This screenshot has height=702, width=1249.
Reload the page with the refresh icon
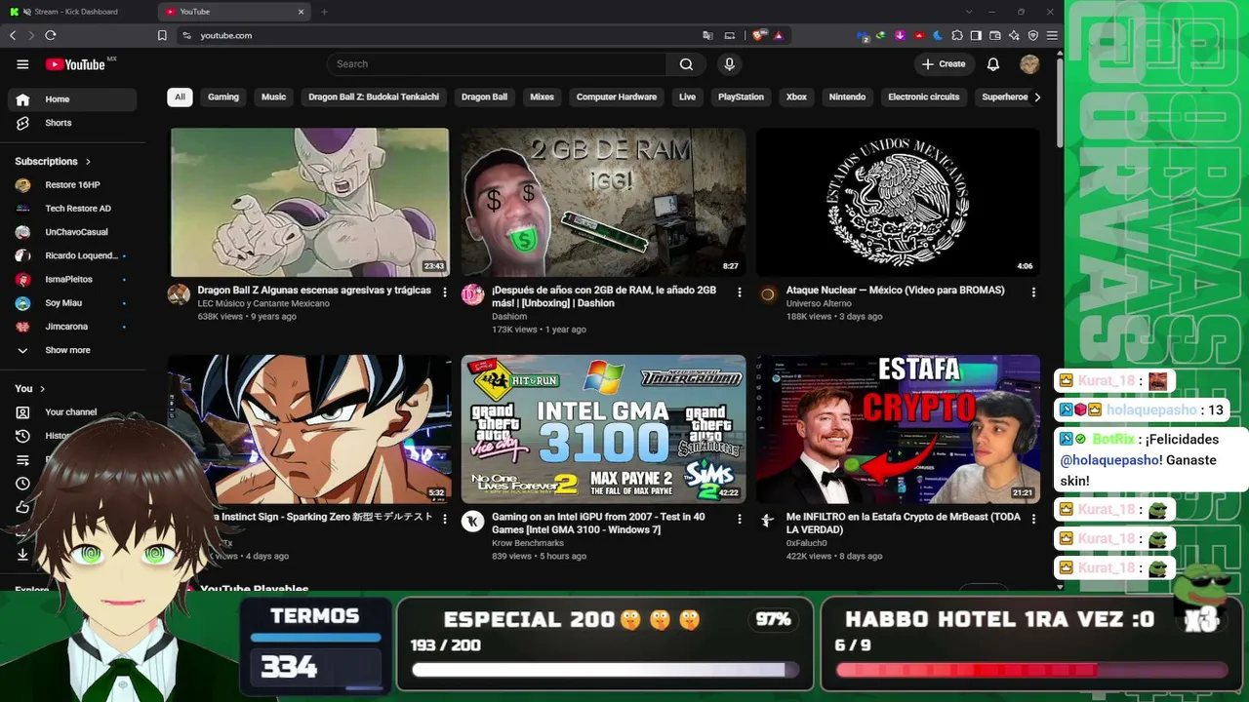pyautogui.click(x=51, y=35)
